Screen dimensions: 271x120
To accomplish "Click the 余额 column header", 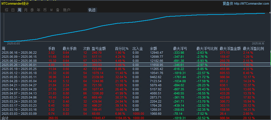I will [154, 49].
